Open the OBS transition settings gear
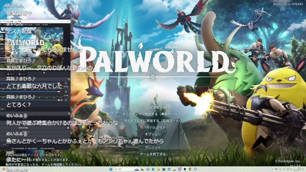306x172 pixels. coord(68,128)
